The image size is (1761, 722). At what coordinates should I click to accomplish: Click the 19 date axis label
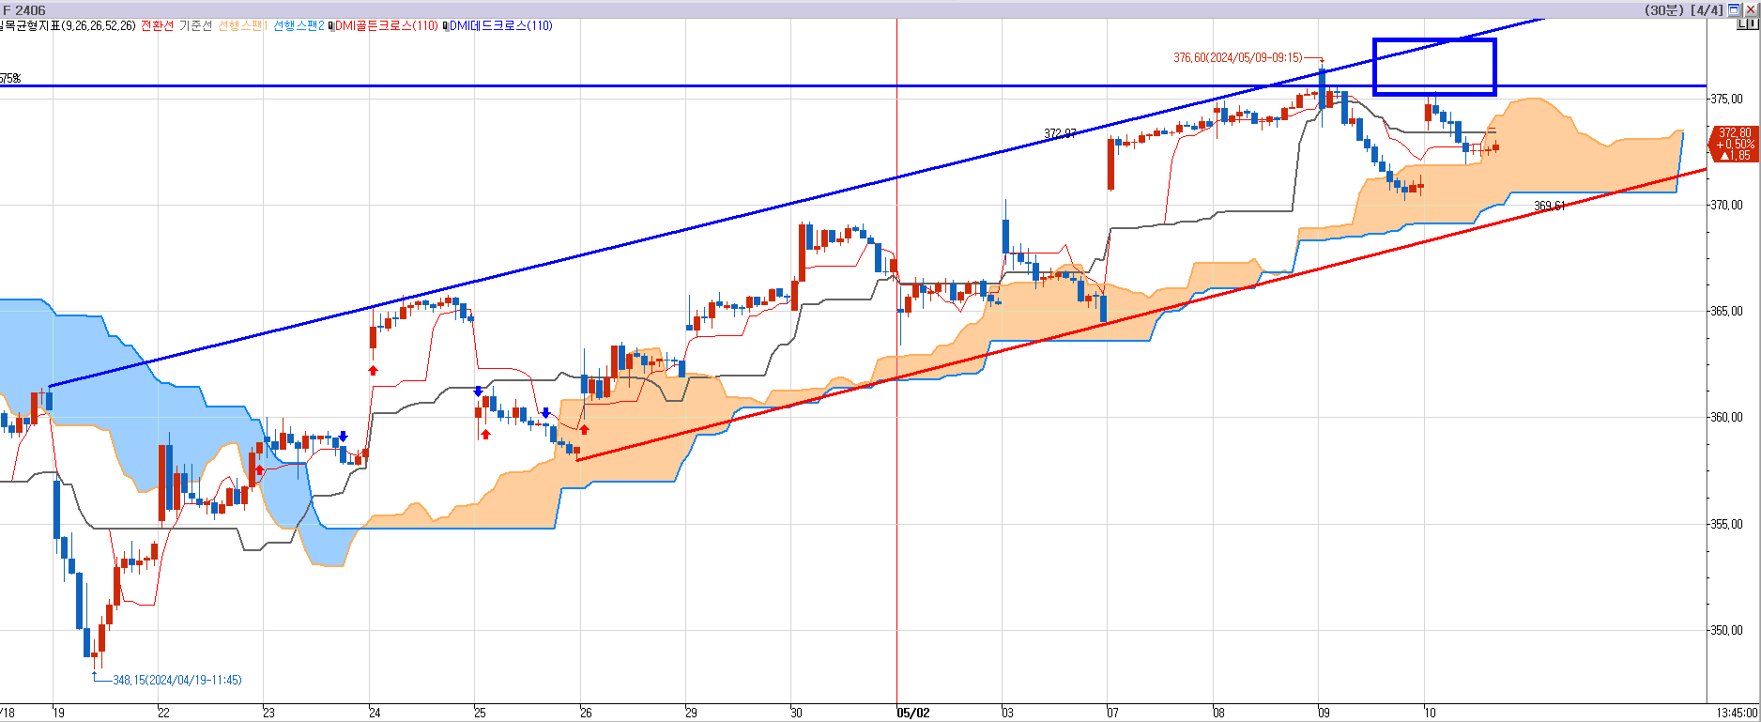(x=59, y=713)
